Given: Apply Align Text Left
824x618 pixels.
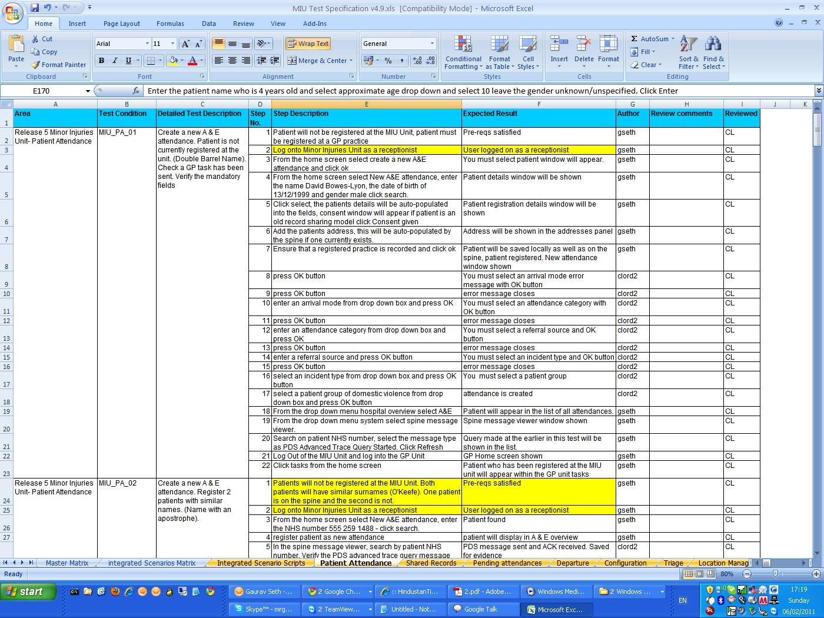Looking at the screenshot, I should coord(218,61).
